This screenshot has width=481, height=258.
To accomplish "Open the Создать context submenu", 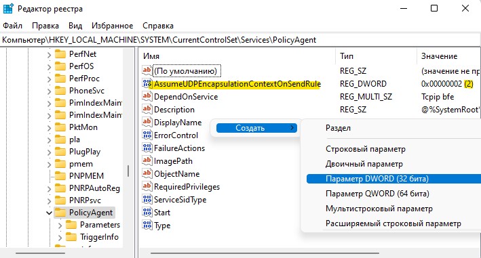I will pyautogui.click(x=256, y=128).
